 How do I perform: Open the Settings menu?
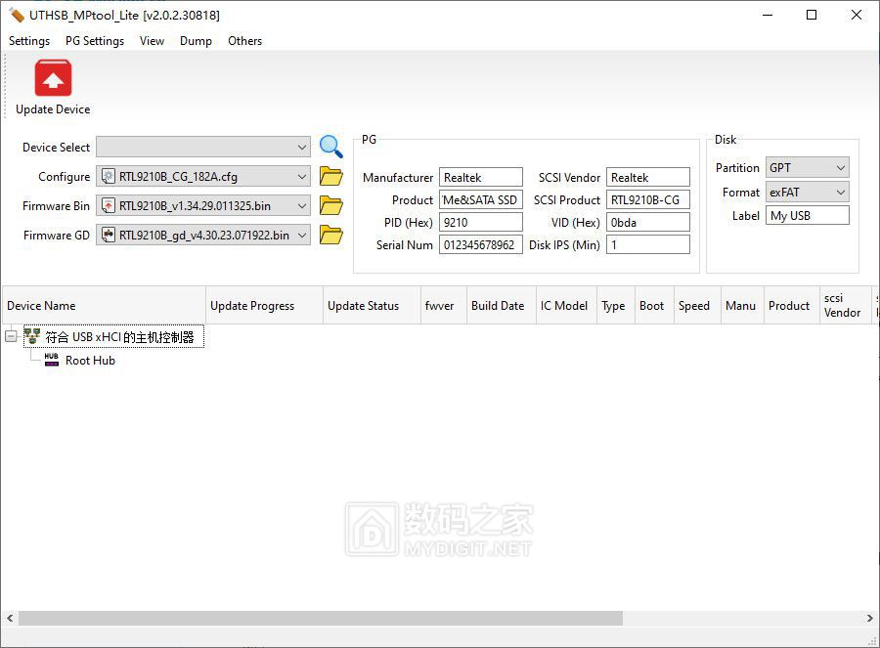29,41
